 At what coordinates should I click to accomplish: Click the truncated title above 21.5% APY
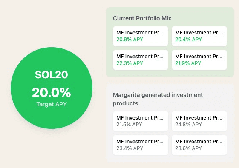[140, 118]
